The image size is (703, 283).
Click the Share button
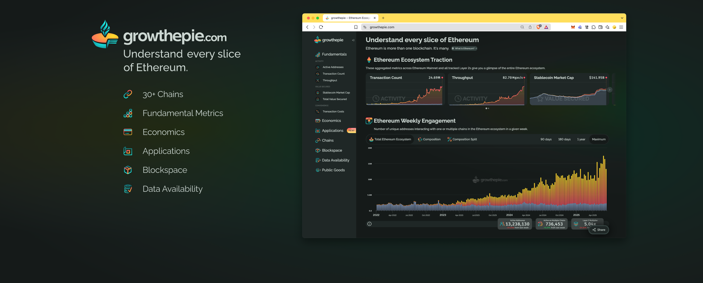[599, 230]
